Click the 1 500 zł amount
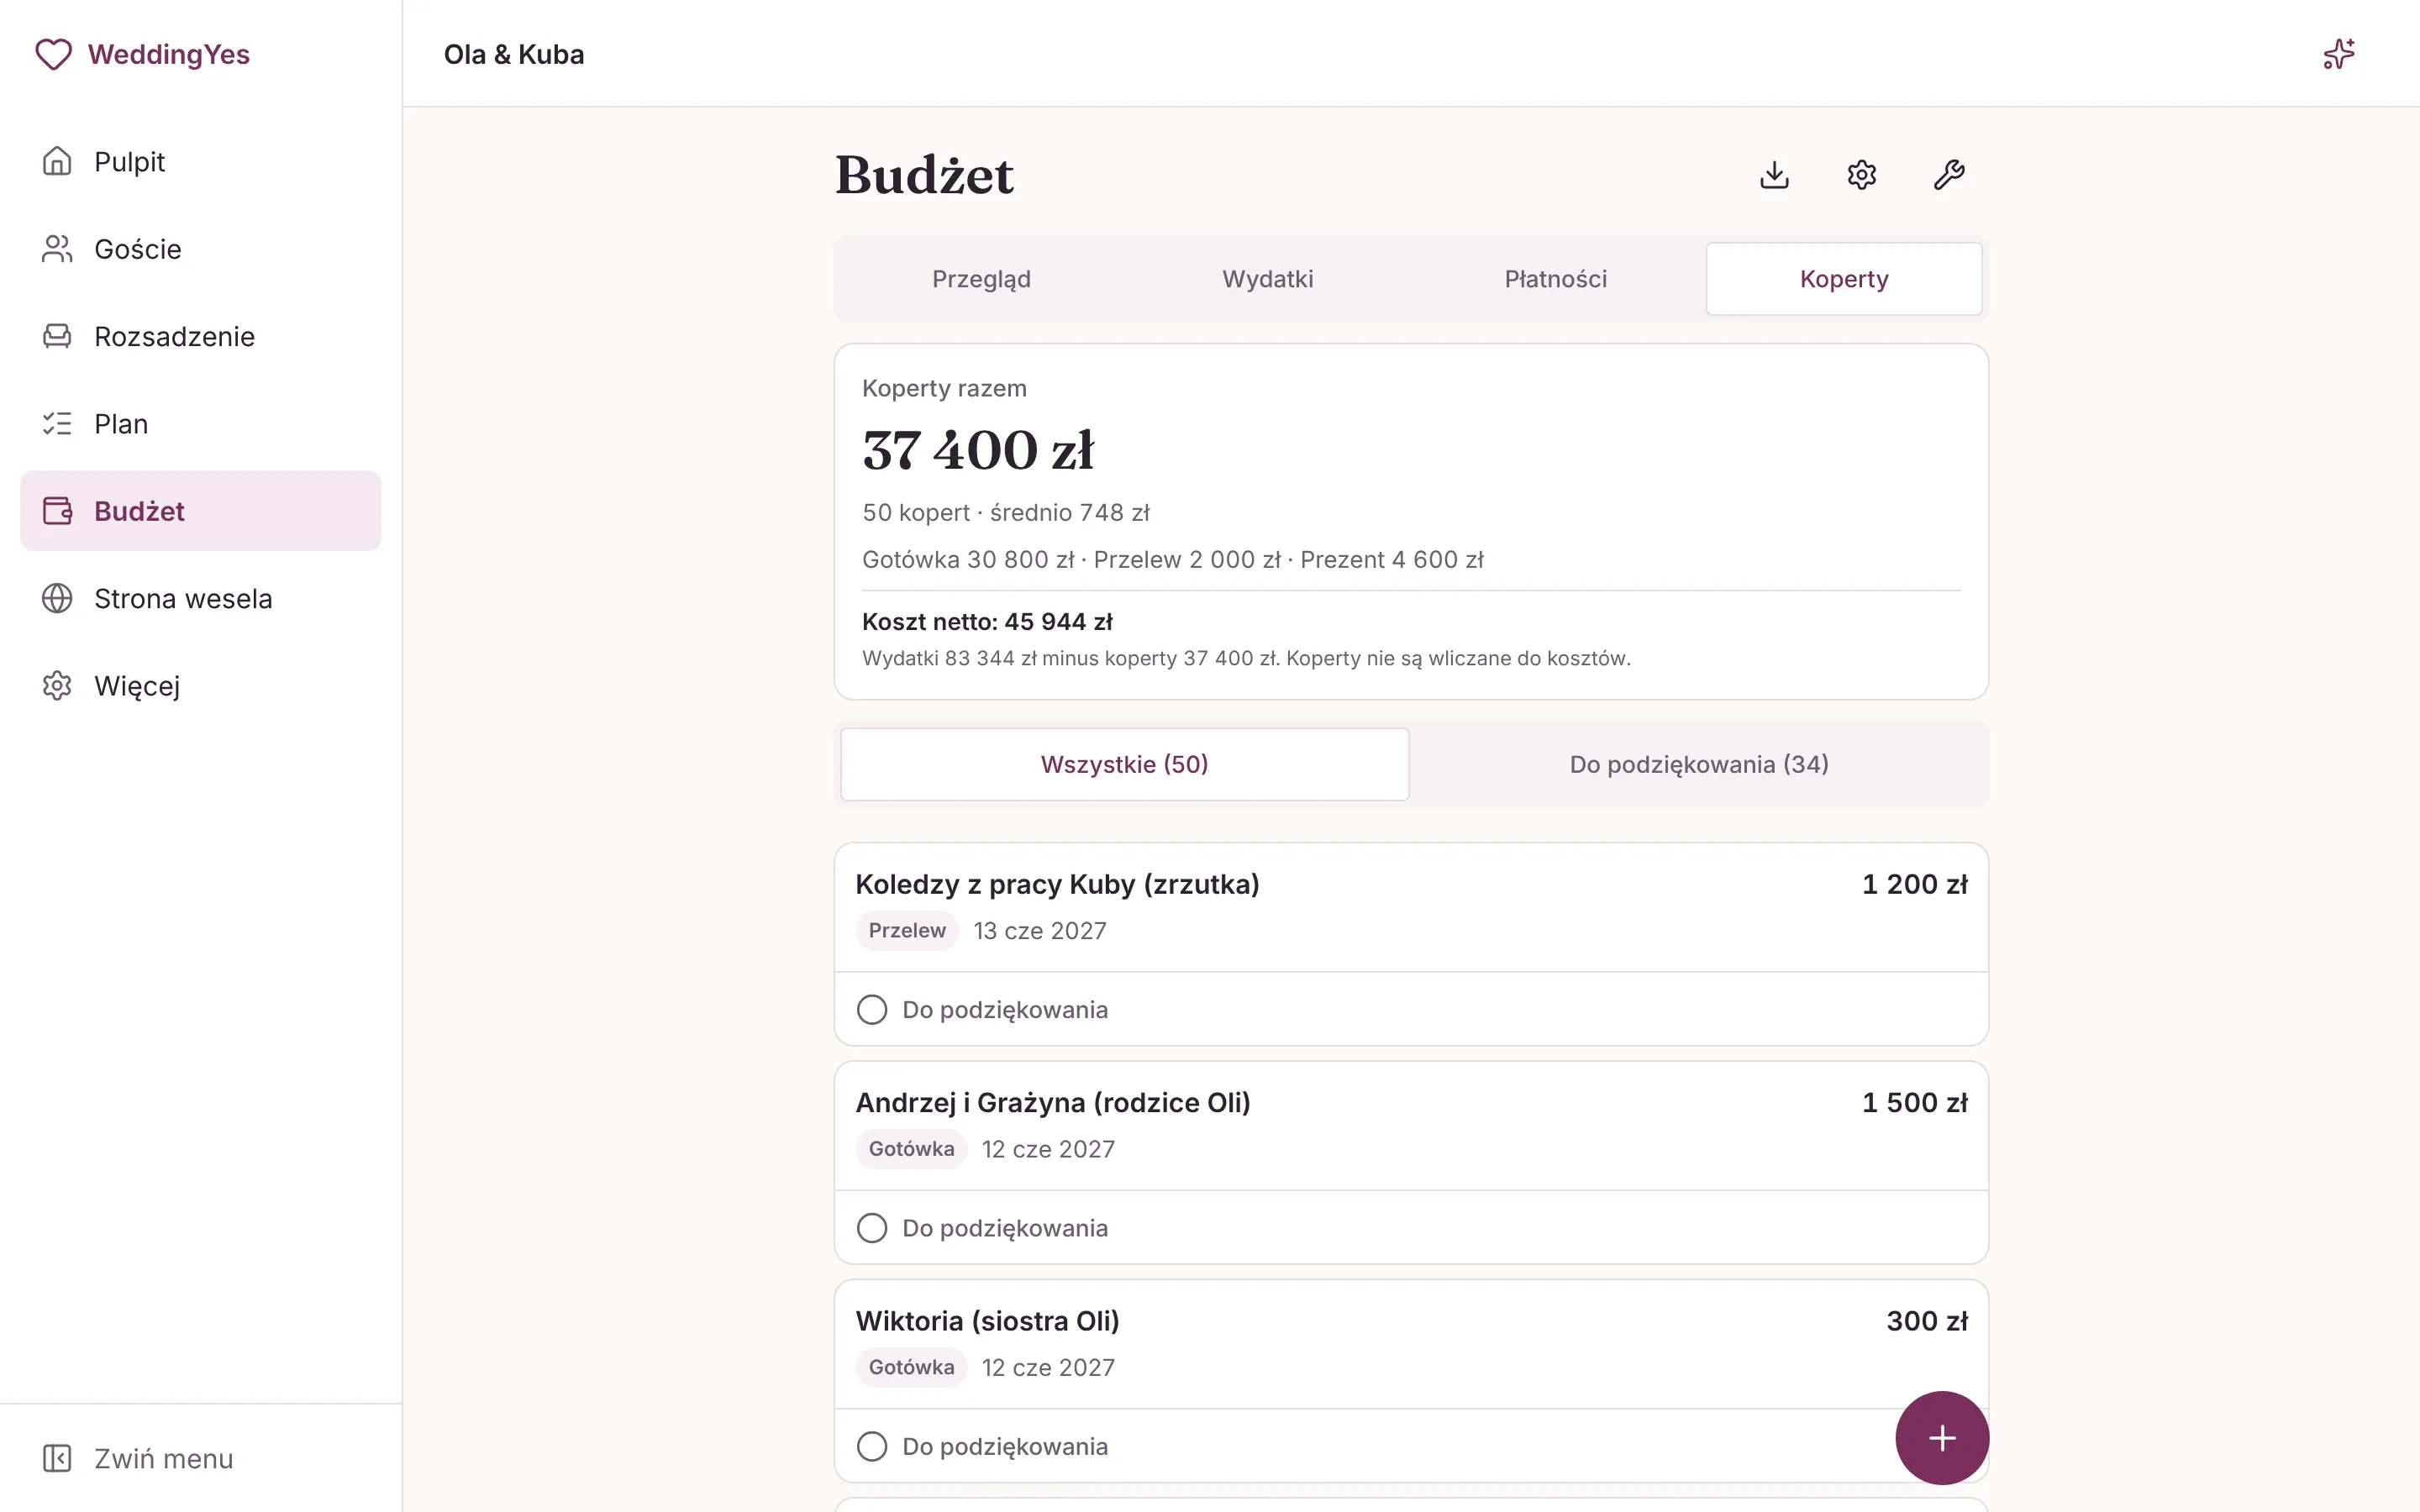The height and width of the screenshot is (1512, 2420). click(1914, 1102)
